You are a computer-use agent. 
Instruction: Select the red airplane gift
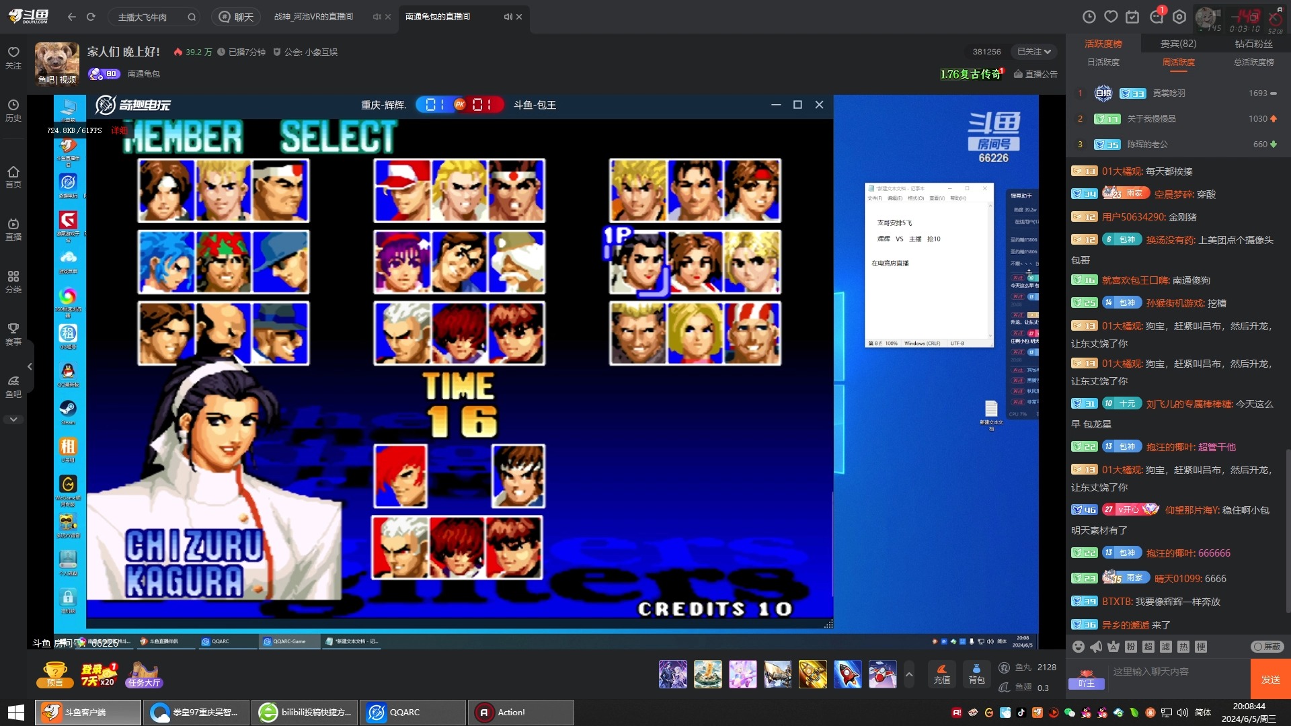point(882,674)
